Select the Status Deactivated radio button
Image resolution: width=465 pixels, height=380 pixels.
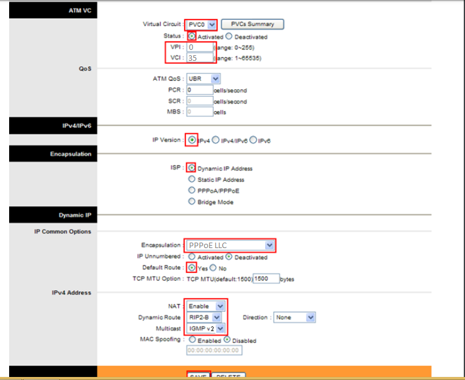229,36
